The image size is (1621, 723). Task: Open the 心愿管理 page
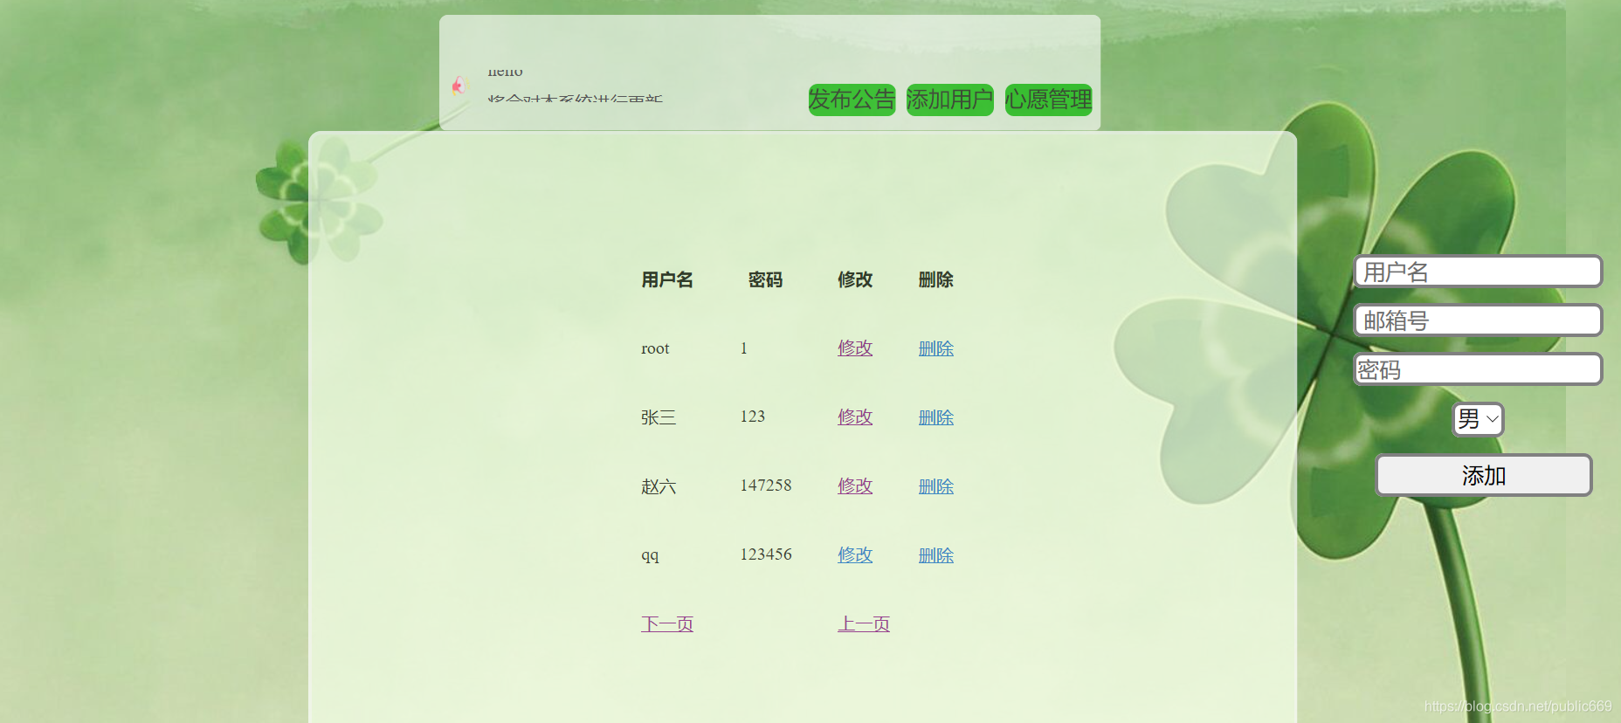[1049, 100]
